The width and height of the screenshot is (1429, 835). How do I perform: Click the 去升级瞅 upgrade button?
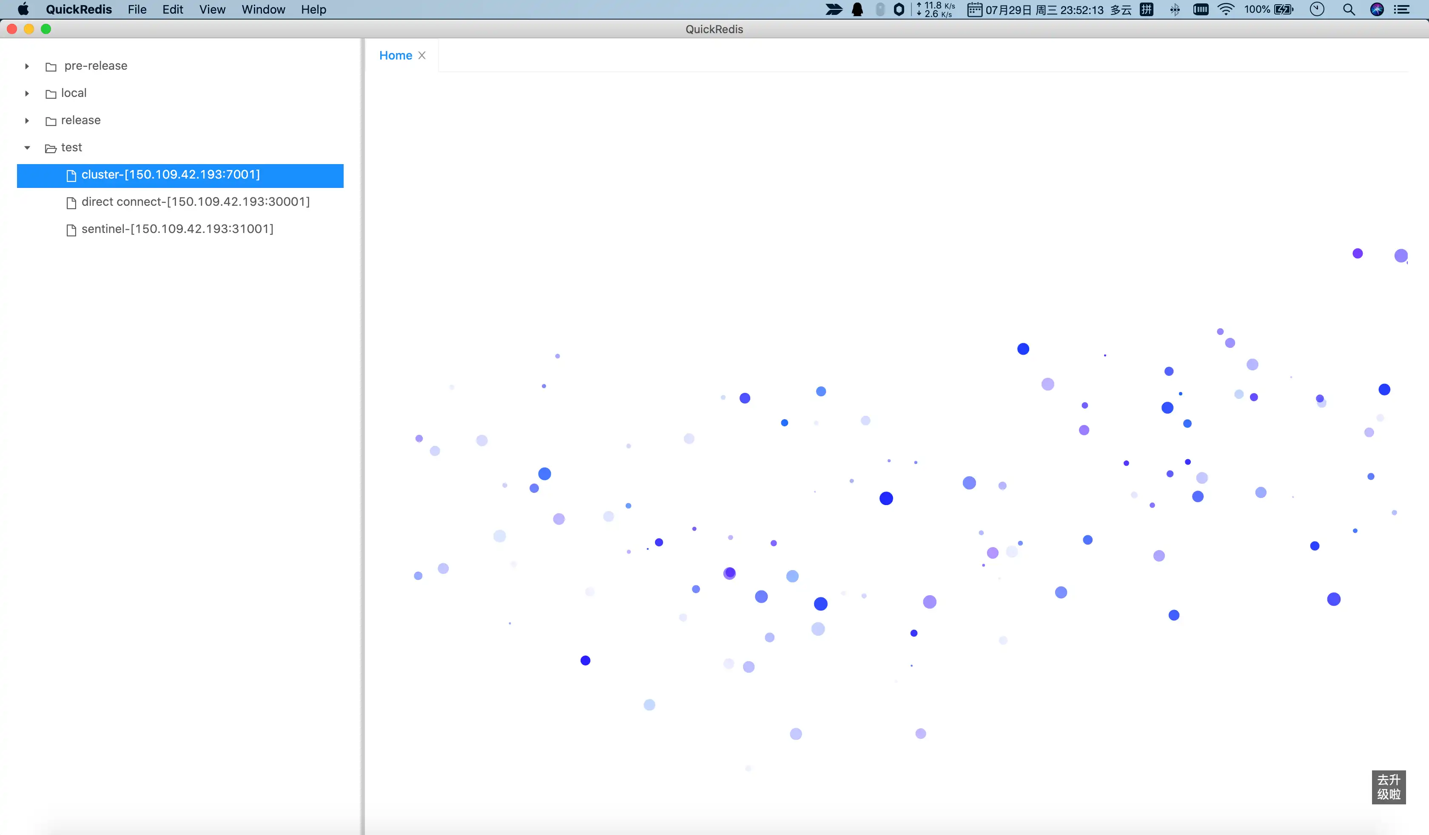(x=1389, y=786)
